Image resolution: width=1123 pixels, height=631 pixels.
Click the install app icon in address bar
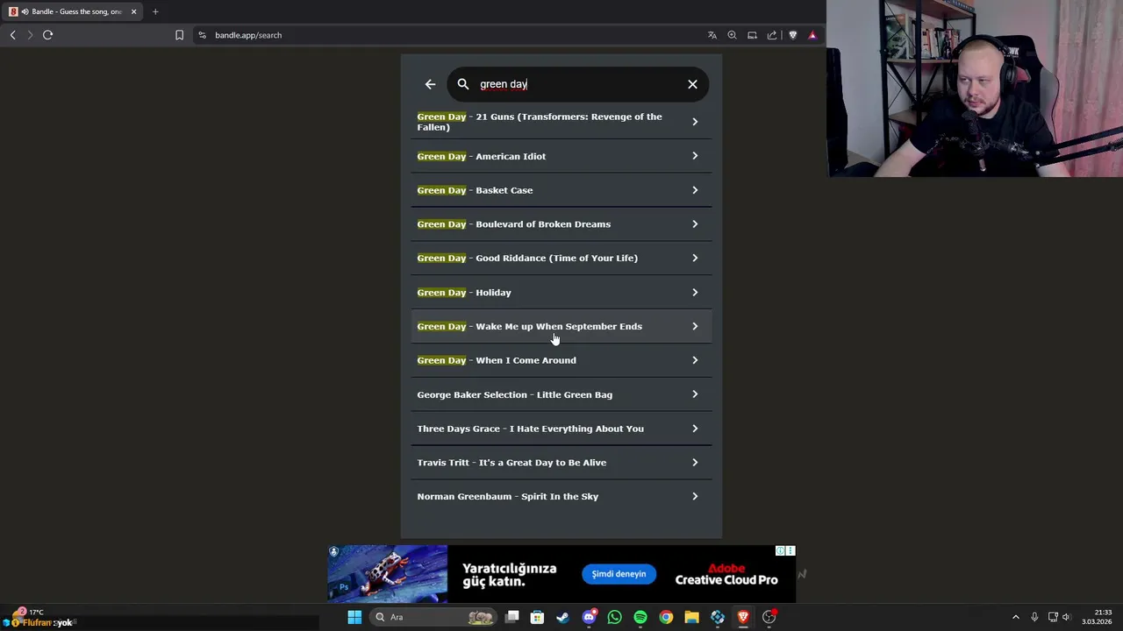[752, 35]
